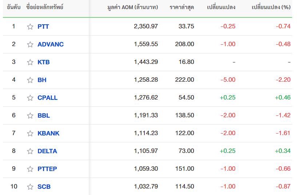This screenshot has height=195, width=302.
Task: Click the star icon next to KBANK
Action: click(x=30, y=133)
